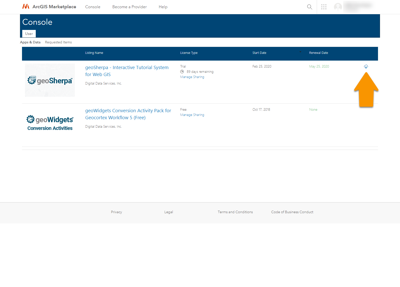Click the clock icon beside days remaining
The width and height of the screenshot is (400, 287).
[x=182, y=72]
